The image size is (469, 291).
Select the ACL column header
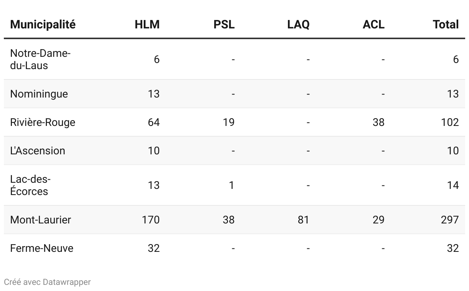click(x=373, y=25)
